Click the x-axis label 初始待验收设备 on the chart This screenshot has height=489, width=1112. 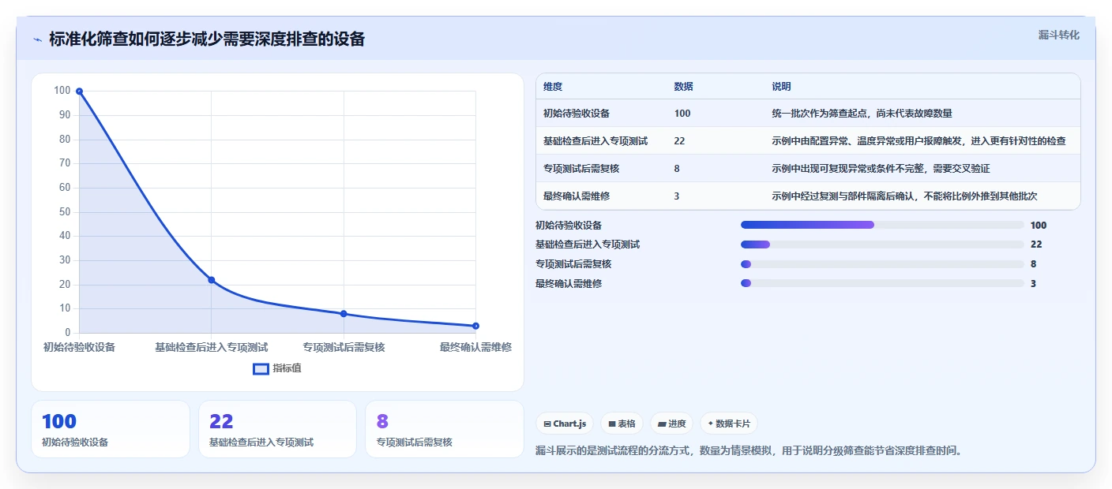pyautogui.click(x=79, y=347)
